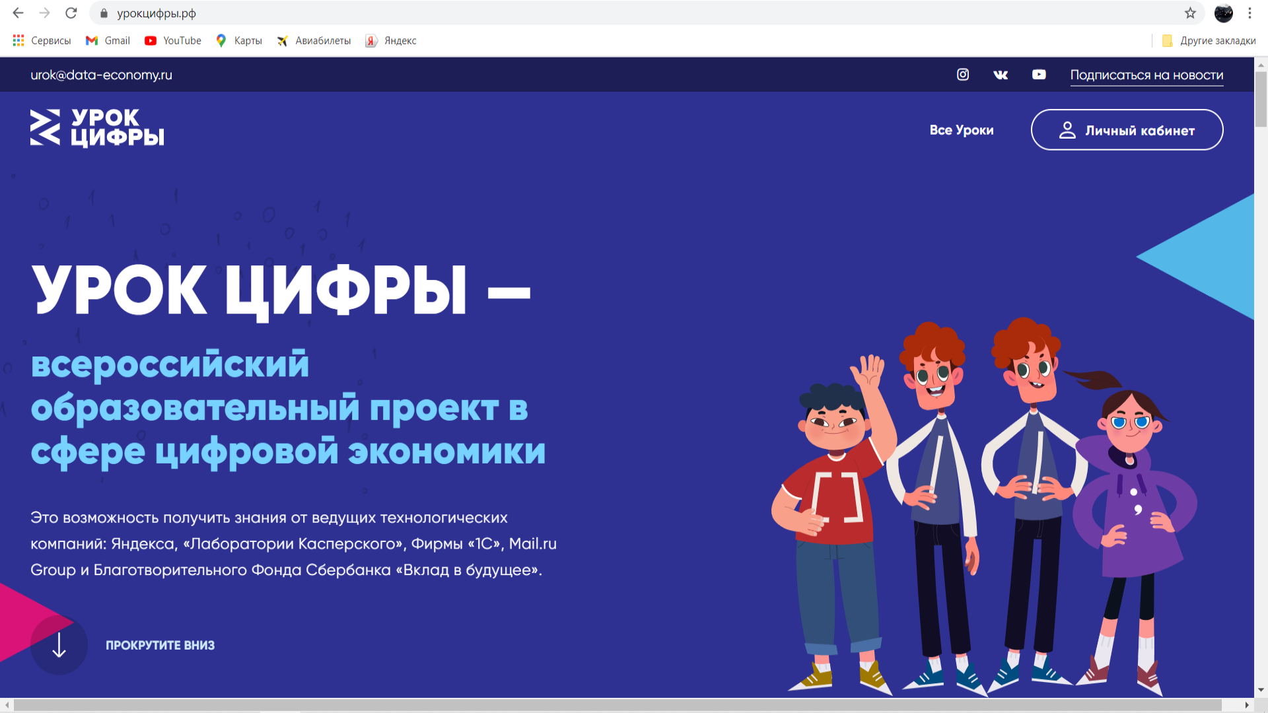The image size is (1268, 713).
Task: Click vertical scrollbar up arrow
Action: point(1261,65)
